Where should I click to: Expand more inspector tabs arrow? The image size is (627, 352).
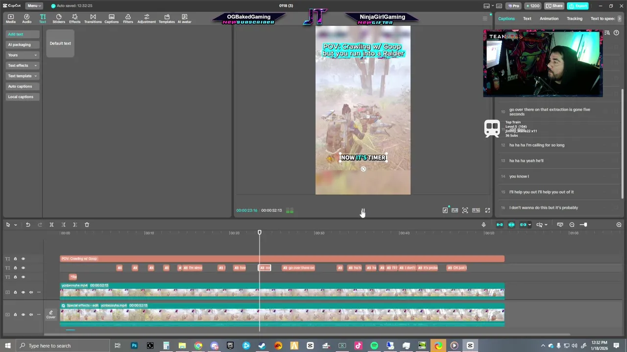point(619,19)
